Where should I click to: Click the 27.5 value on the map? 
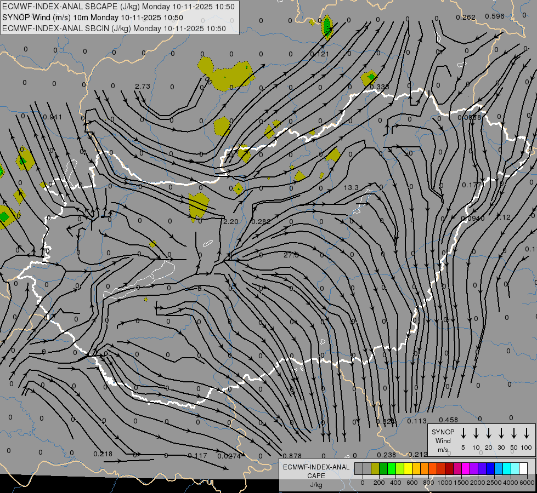pos(291,255)
